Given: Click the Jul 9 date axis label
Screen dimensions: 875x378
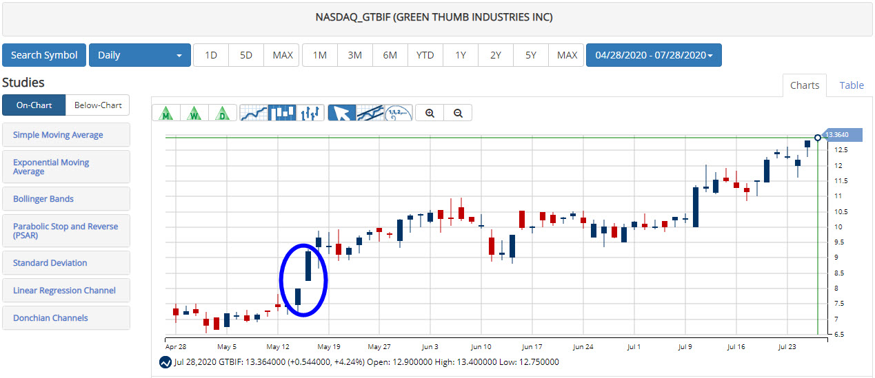Looking at the screenshot, I should point(685,347).
